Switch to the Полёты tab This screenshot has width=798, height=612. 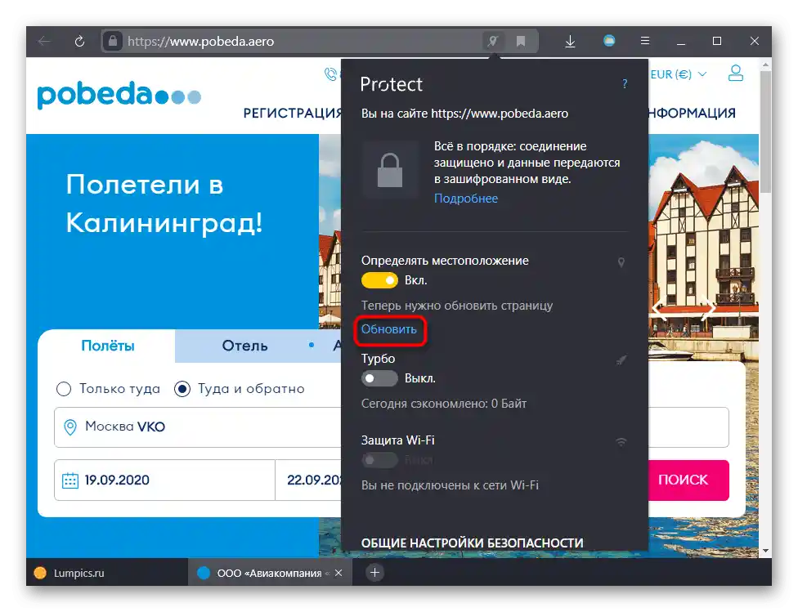107,346
